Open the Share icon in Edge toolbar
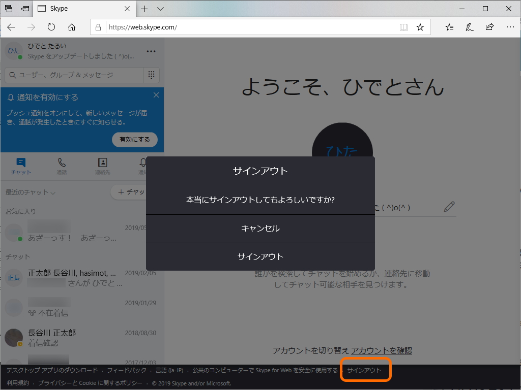Viewport: 521px width, 390px height. 489,26
